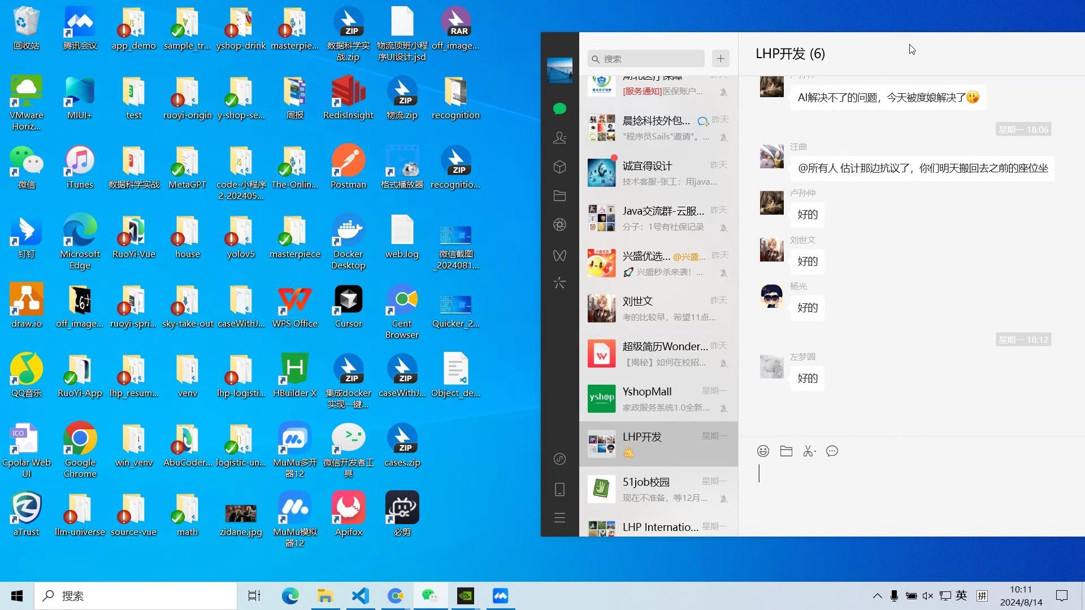Select the Cursor desktop icon
The height and width of the screenshot is (610, 1085).
348,306
